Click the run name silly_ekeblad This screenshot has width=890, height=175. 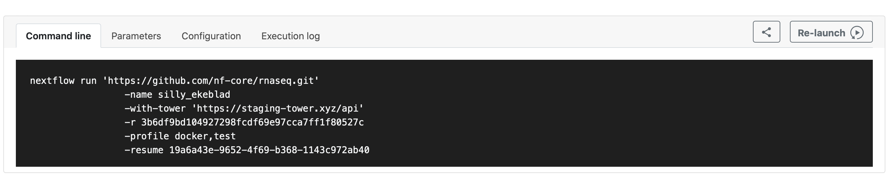194,94
